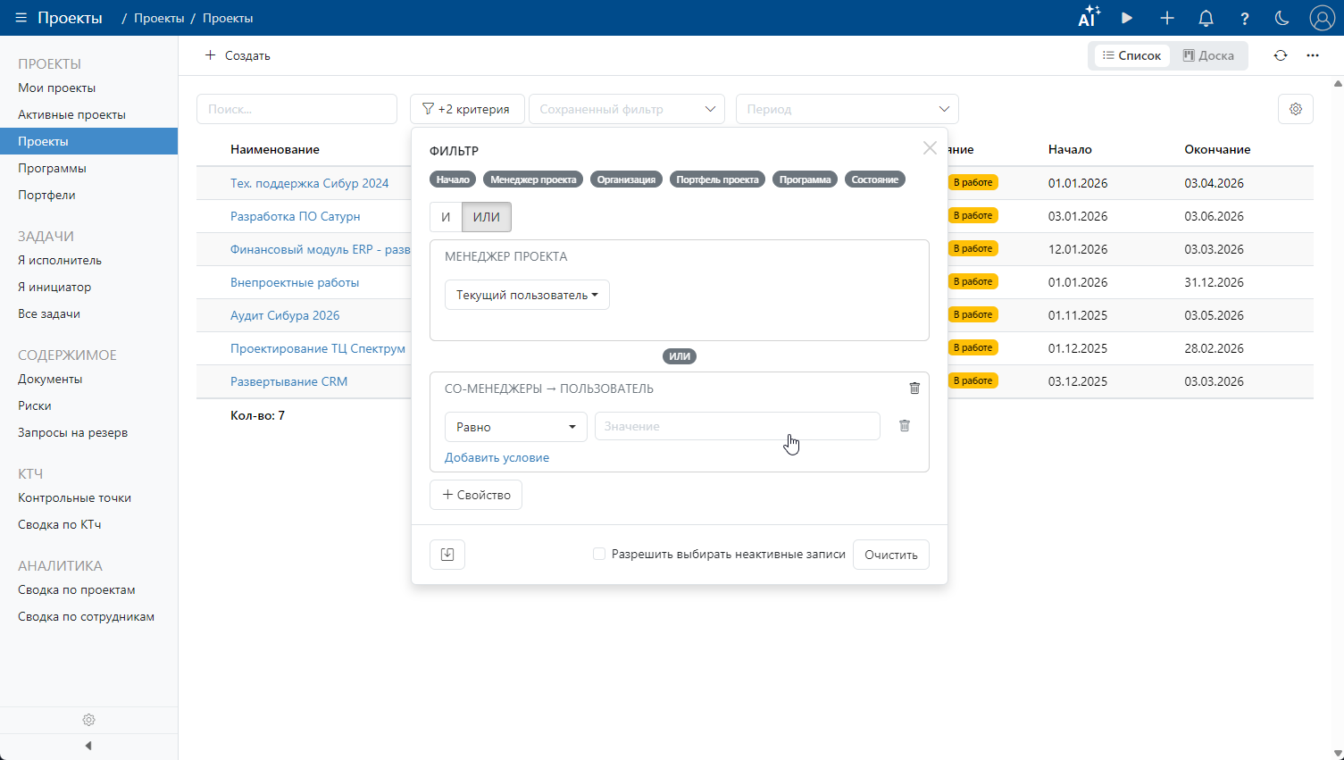Delete the Со-менеджеры property block
This screenshot has width=1344, height=760.
[x=914, y=388]
